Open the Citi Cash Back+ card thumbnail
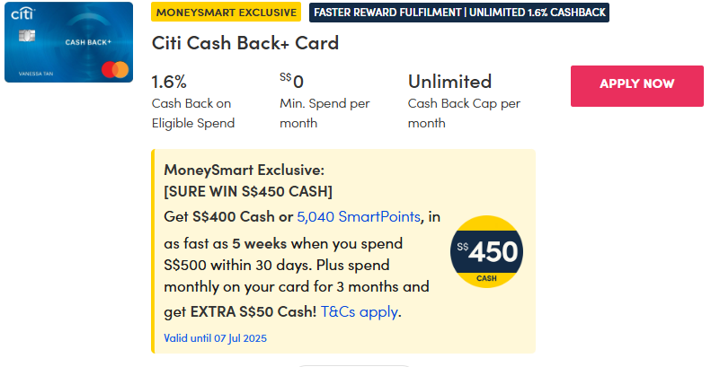This screenshot has width=711, height=367. (x=68, y=41)
